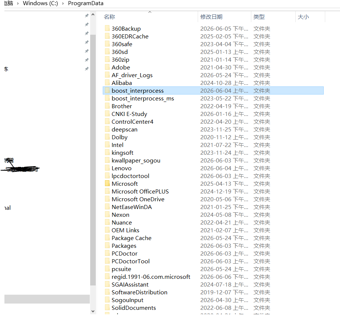Click ProgramData in the address breadcrumb
The height and width of the screenshot is (315, 340).
point(86,3)
